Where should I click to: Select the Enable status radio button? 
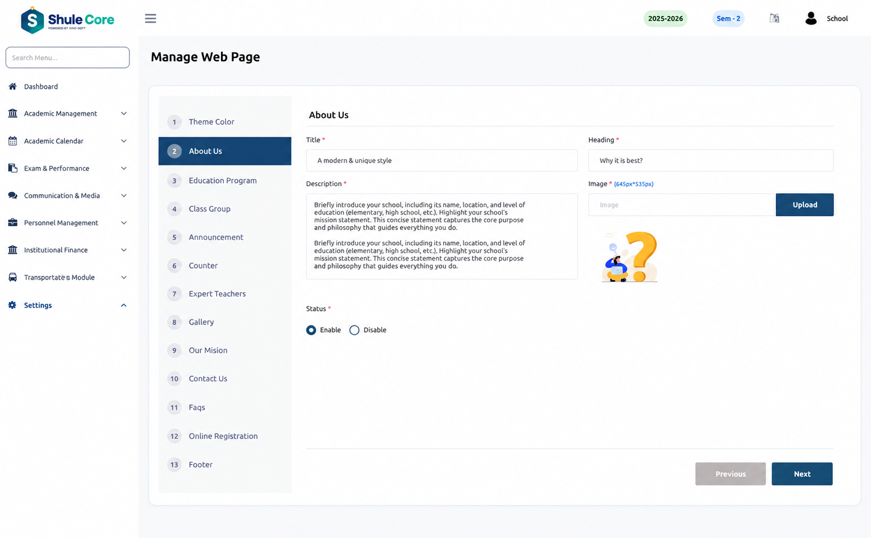tap(311, 330)
